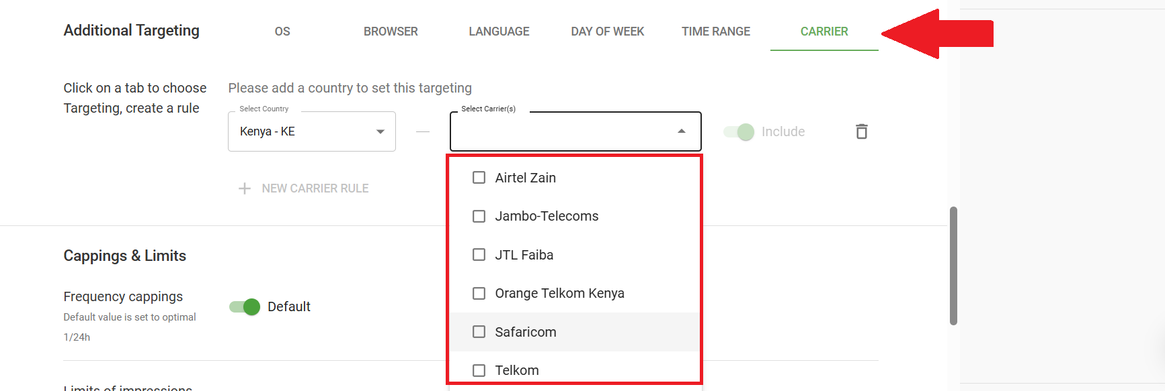Enable JTL Faiba targeting
Image resolution: width=1165 pixels, height=391 pixels.
479,255
